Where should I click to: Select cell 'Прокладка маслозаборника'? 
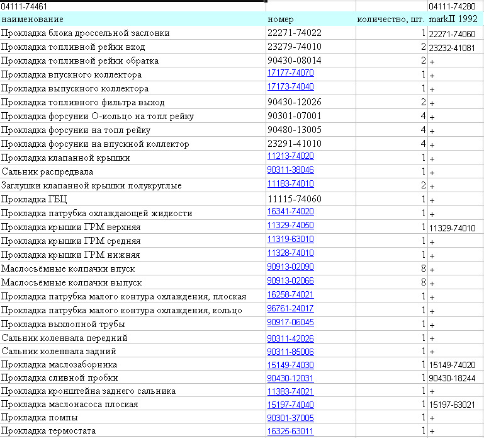[133, 365]
